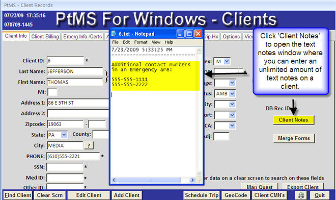Image resolution: width=336 pixels, height=200 pixels.
Task: Click Notepad horizontal scrollbar right arrow
Action: tap(192, 180)
